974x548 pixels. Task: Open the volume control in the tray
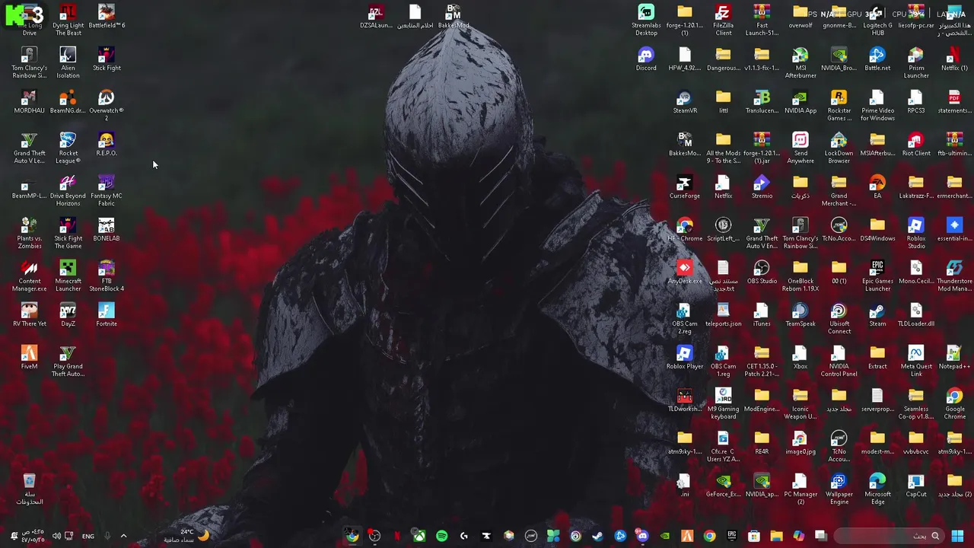click(56, 536)
